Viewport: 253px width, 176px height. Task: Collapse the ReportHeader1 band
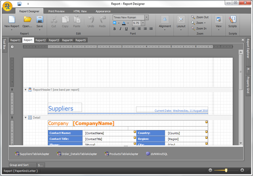coord(25,90)
